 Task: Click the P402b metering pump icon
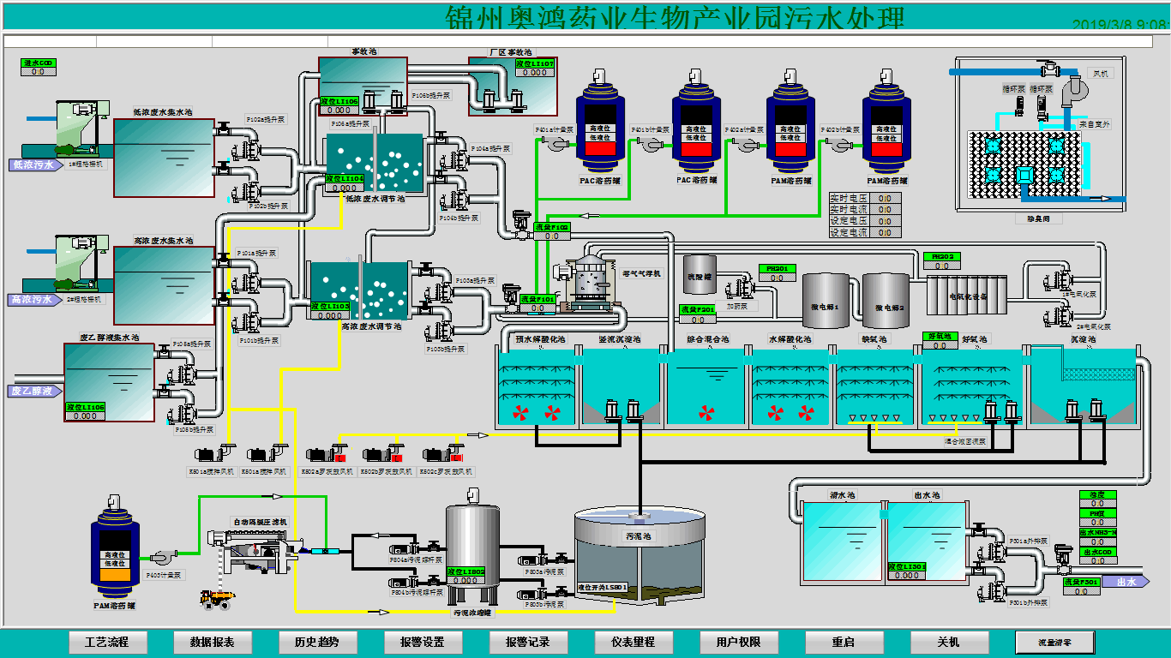coord(838,146)
